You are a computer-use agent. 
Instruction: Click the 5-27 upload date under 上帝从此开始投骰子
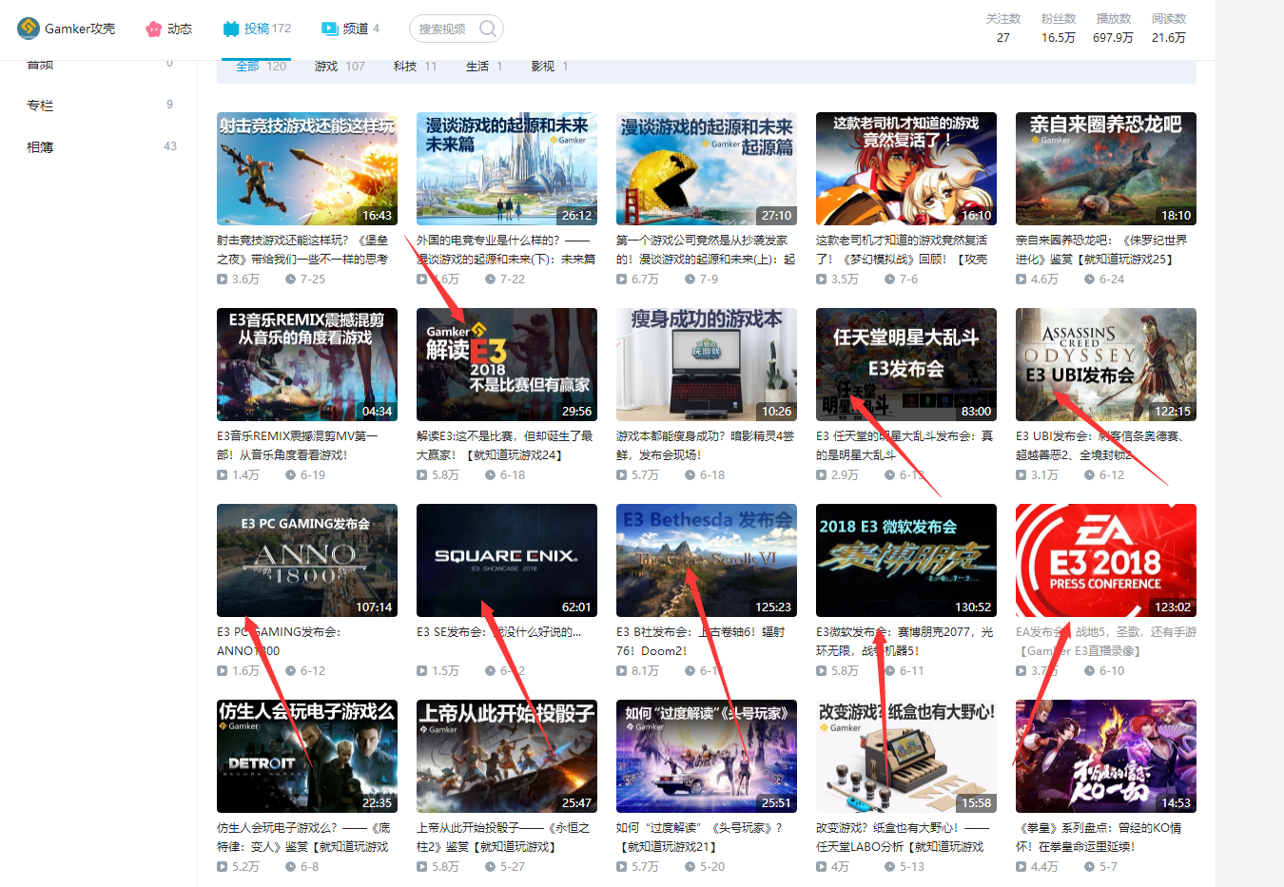tap(505, 867)
